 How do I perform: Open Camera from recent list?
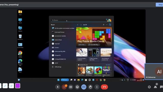pyautogui.click(x=63, y=48)
